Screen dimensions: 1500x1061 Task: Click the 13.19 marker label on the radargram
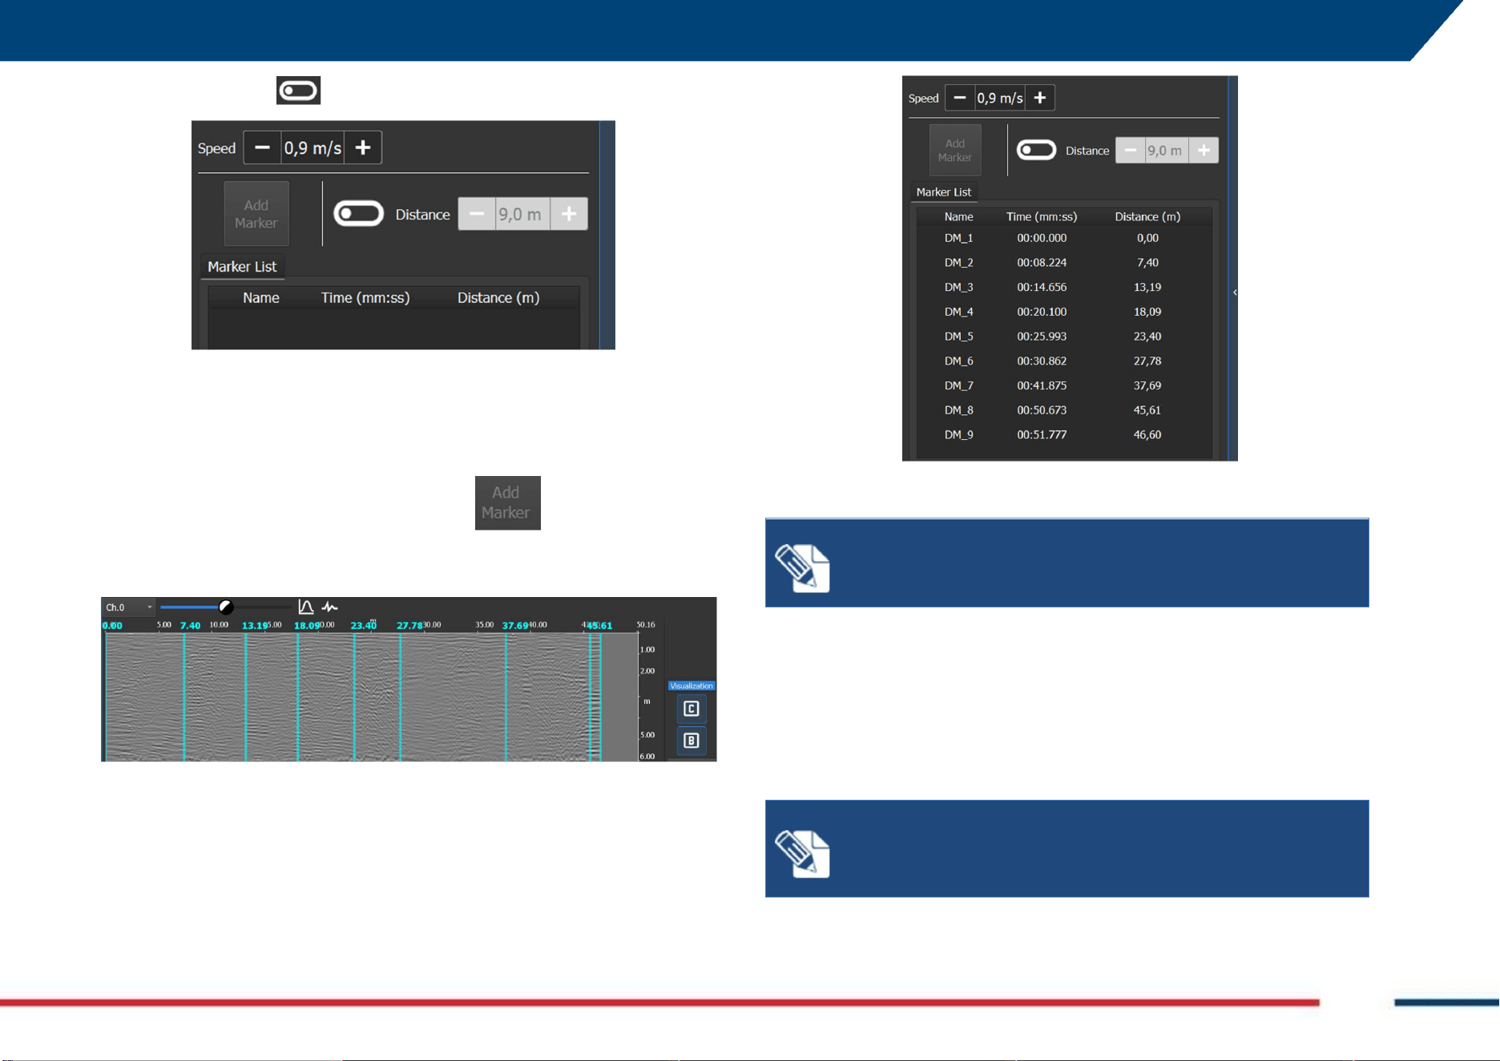[255, 626]
